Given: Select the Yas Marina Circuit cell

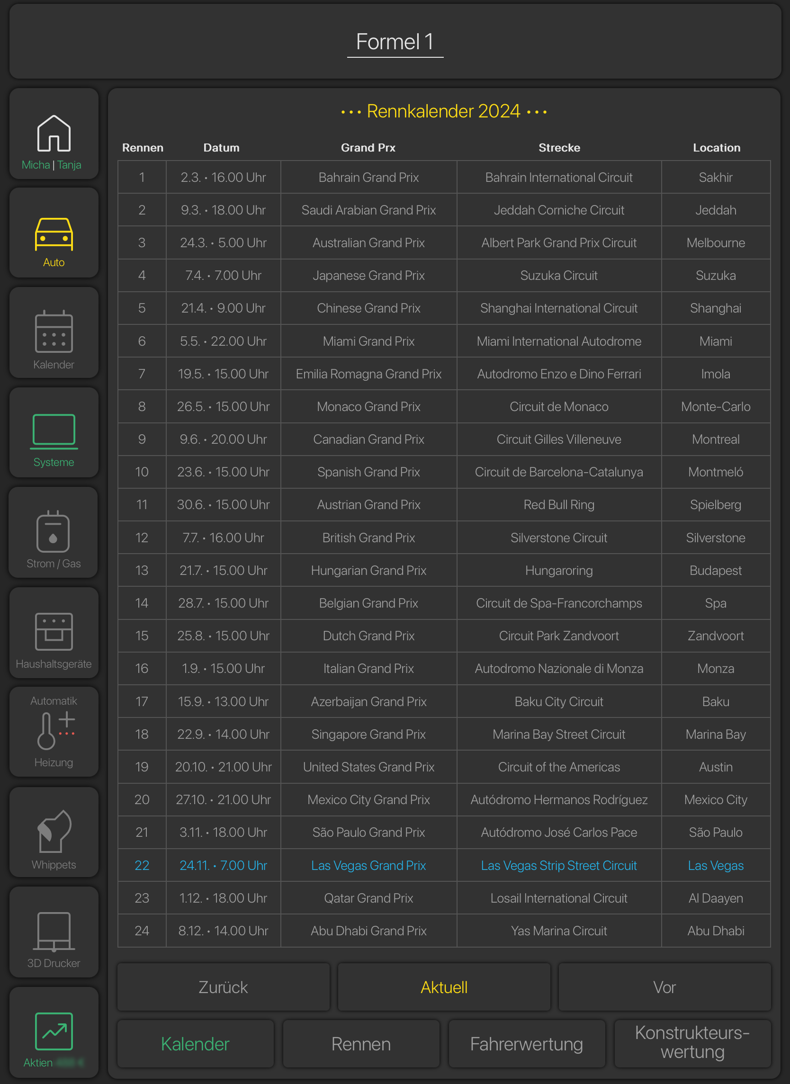Looking at the screenshot, I should pos(559,931).
